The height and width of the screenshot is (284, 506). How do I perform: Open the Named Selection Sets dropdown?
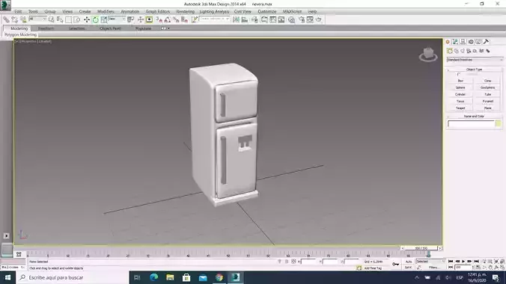[214, 19]
